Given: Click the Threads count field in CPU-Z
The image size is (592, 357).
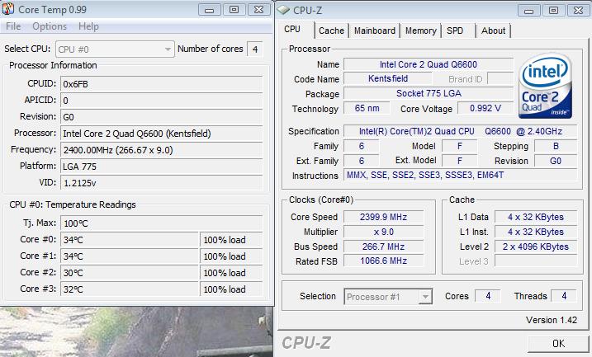Looking at the screenshot, I should click(564, 296).
